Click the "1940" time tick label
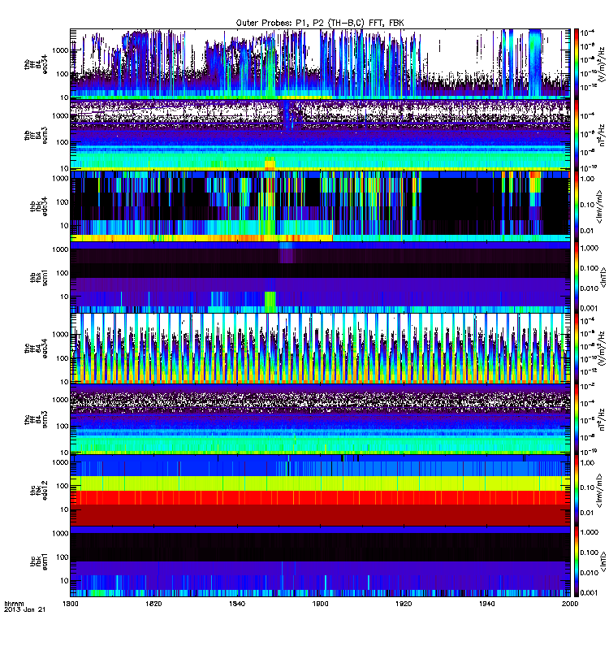 pos(486,604)
